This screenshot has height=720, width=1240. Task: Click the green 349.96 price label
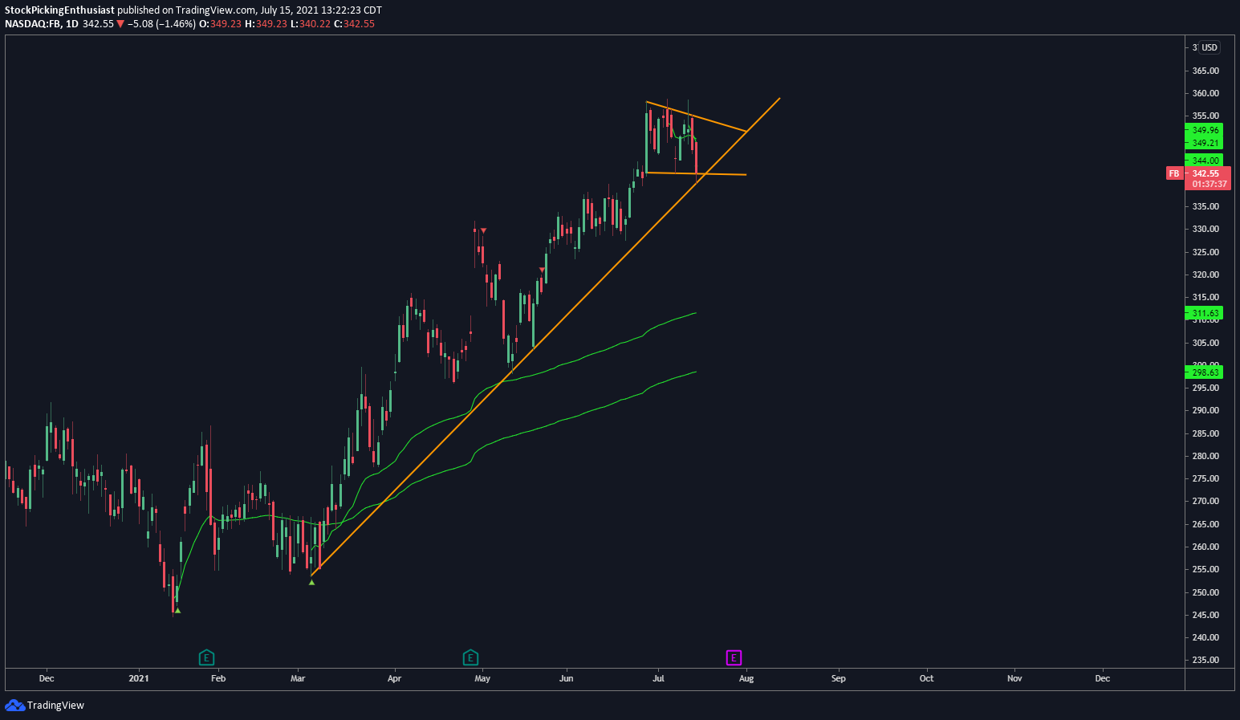coord(1205,130)
